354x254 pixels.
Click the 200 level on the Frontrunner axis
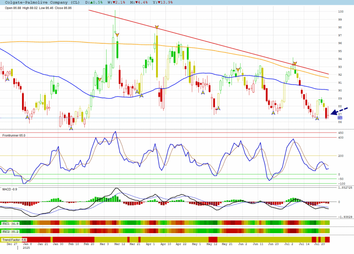[x=341, y=156]
